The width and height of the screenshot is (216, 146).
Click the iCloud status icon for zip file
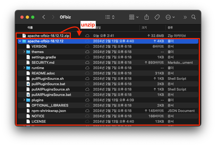click(87, 36)
